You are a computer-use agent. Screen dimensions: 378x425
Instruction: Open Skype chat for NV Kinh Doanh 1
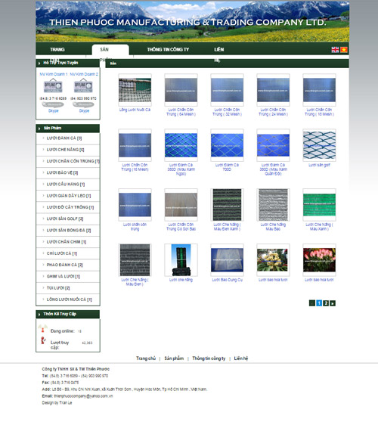coord(54,111)
